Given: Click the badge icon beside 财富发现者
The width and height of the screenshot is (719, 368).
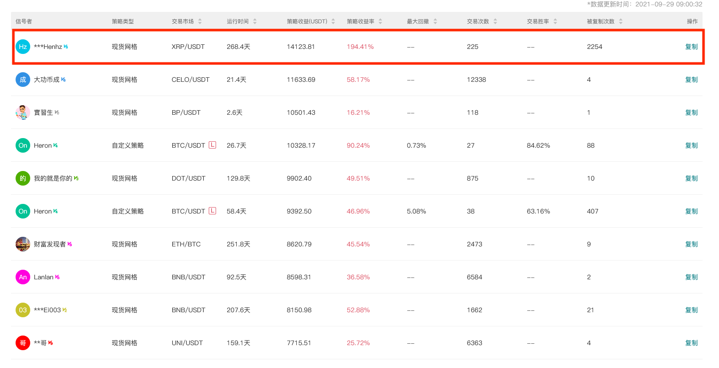Looking at the screenshot, I should click(70, 244).
